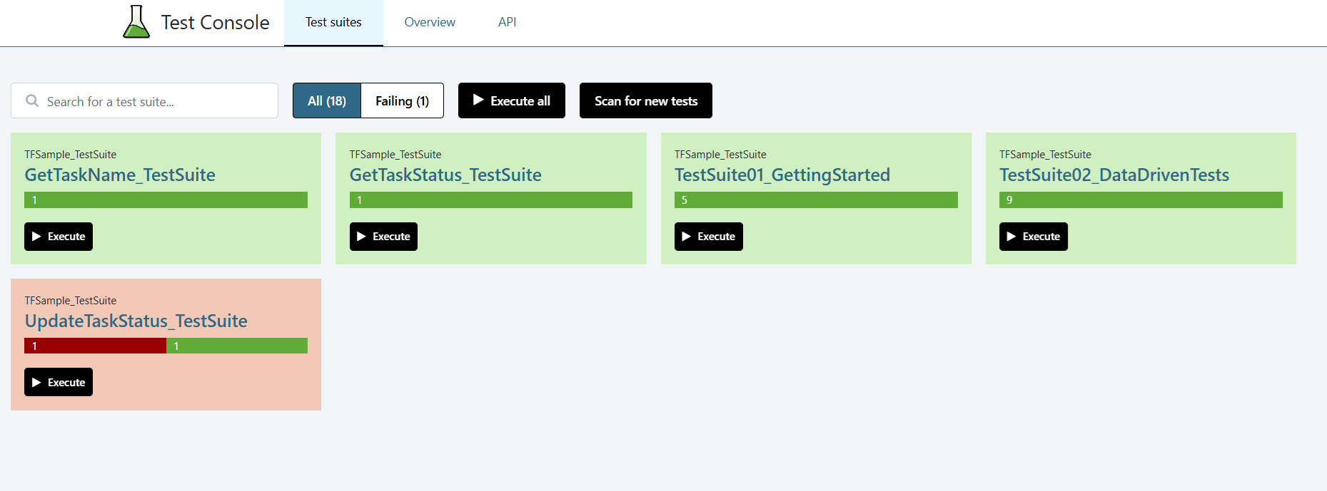
Task: Click the Test Console flask logo
Action: click(x=136, y=22)
